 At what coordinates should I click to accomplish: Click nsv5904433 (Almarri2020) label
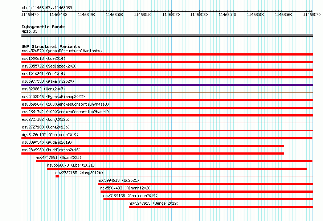coord(126,188)
